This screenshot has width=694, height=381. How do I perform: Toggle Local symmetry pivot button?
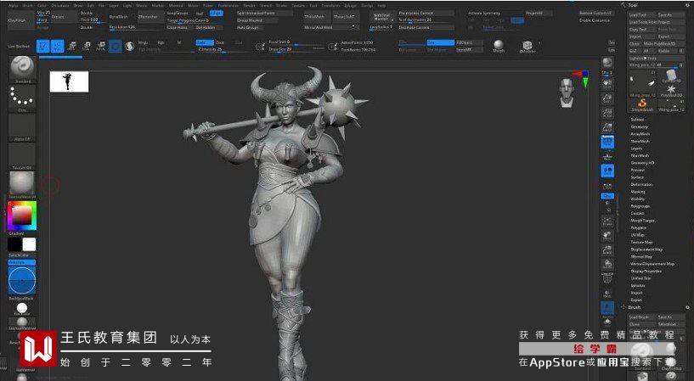click(x=607, y=171)
